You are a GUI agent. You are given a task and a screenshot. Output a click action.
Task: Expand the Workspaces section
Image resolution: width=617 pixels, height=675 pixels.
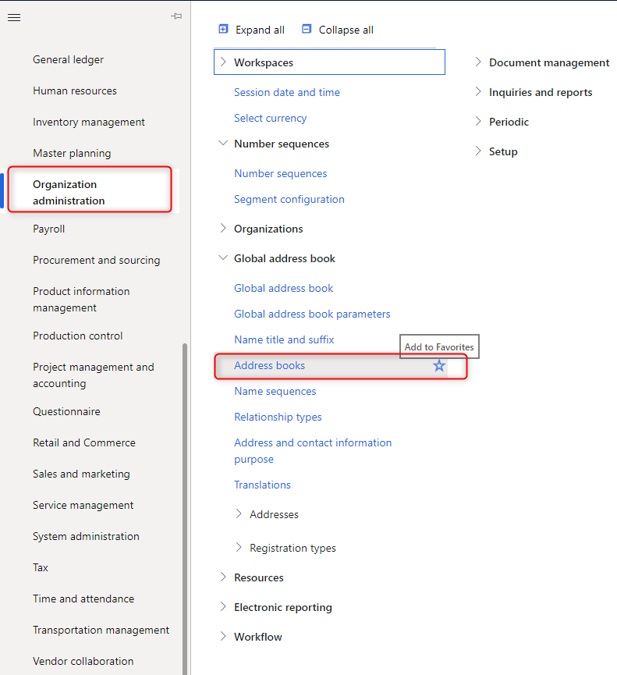pos(223,62)
